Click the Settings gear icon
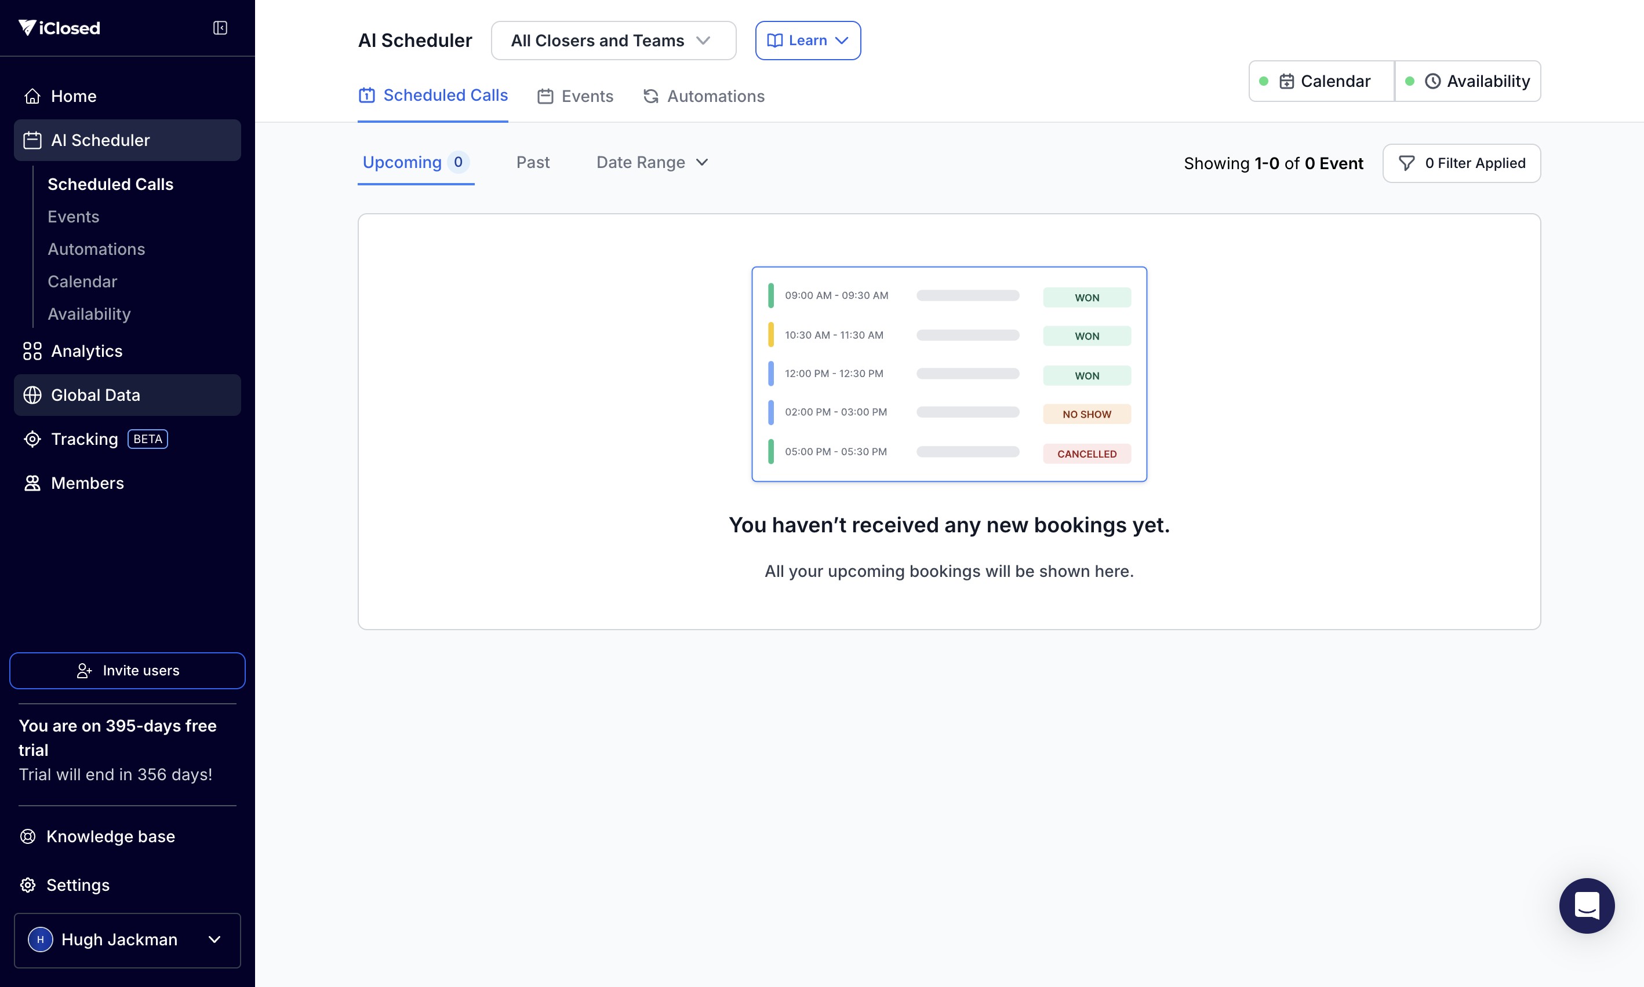 tap(28, 885)
